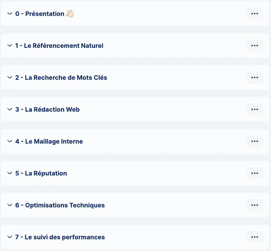Select 7 - Le suivi des performances title
The height and width of the screenshot is (251, 271).
click(x=60, y=237)
